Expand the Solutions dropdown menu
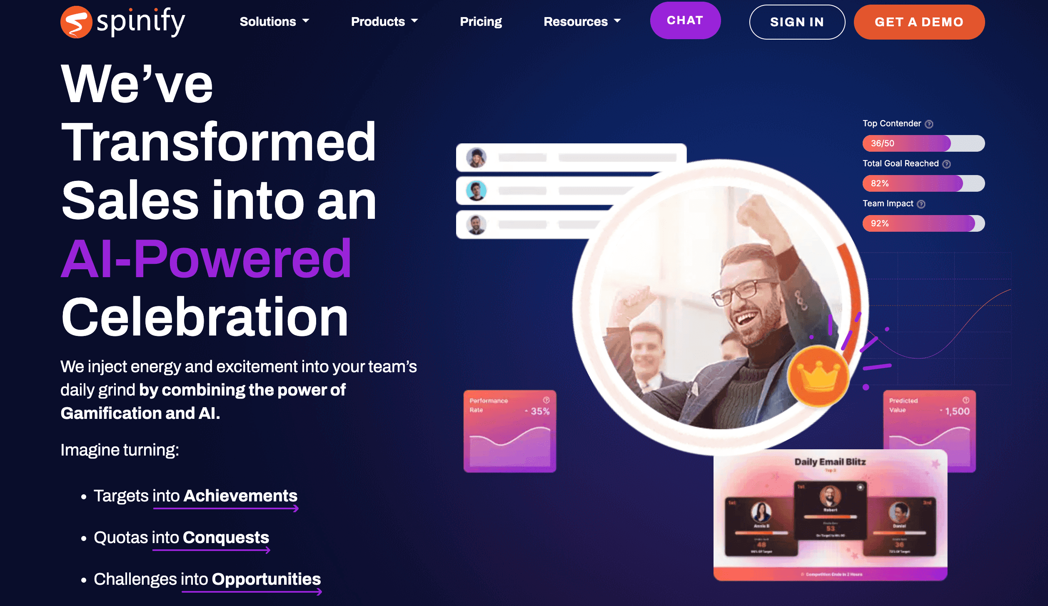 click(x=275, y=22)
